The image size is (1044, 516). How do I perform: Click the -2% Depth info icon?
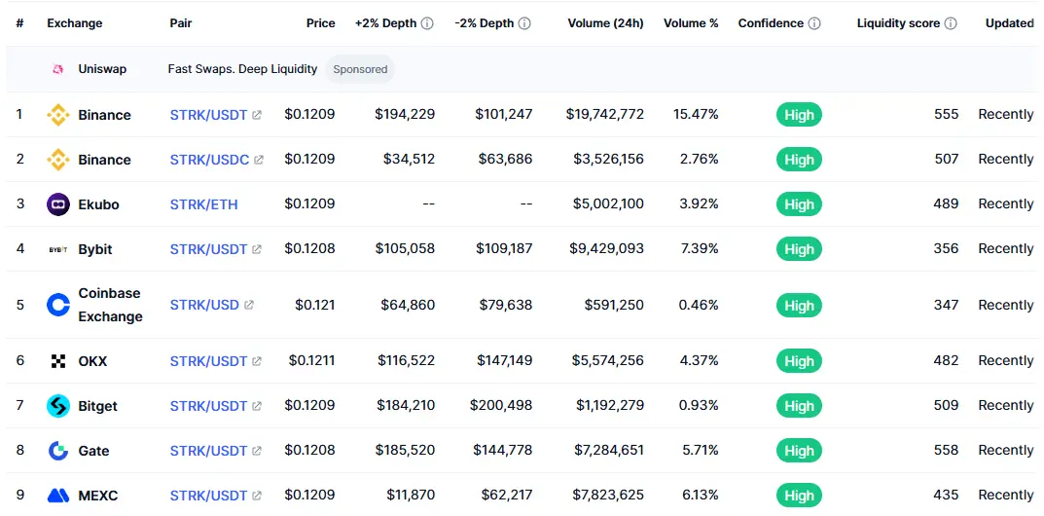coord(525,23)
